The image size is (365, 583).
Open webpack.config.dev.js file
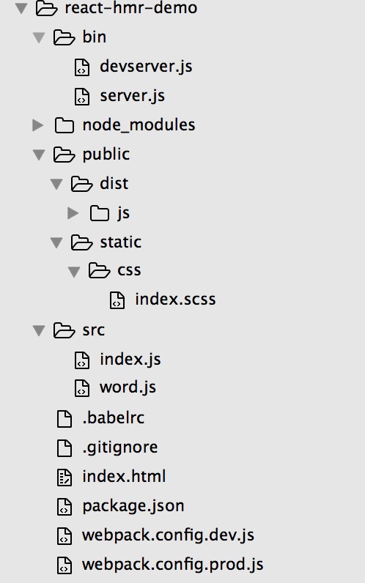(168, 536)
